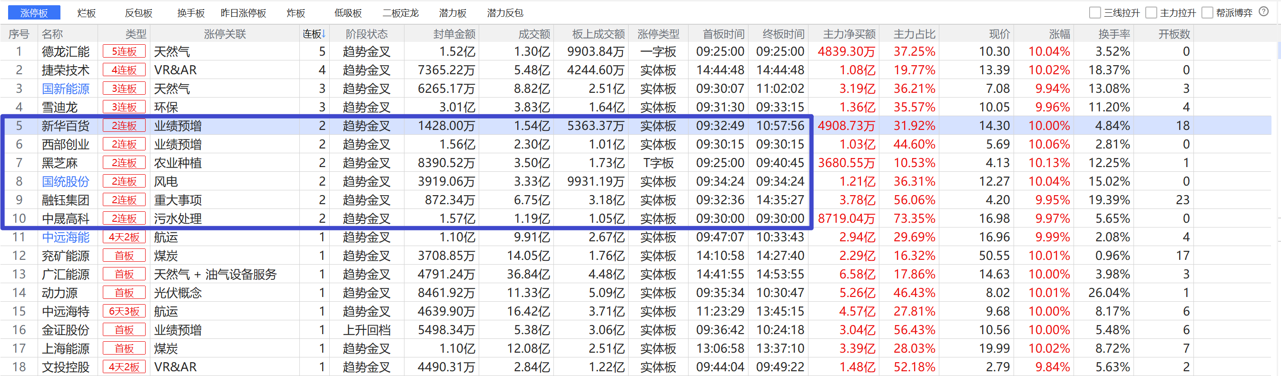Click the 4连板 tag for 捷荣技术
This screenshot has width=1281, height=376.
pyautogui.click(x=124, y=70)
